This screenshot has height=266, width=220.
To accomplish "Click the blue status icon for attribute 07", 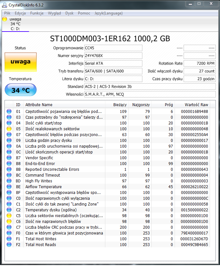I will (9, 134).
